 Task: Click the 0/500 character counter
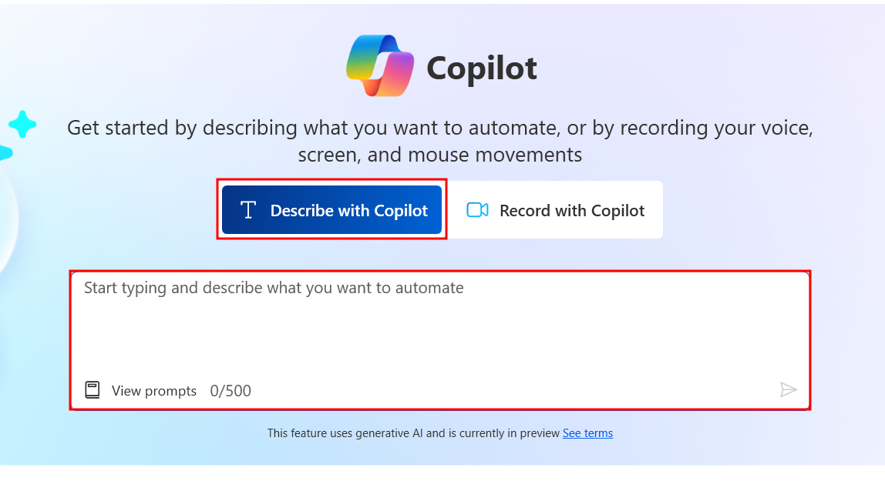[231, 391]
